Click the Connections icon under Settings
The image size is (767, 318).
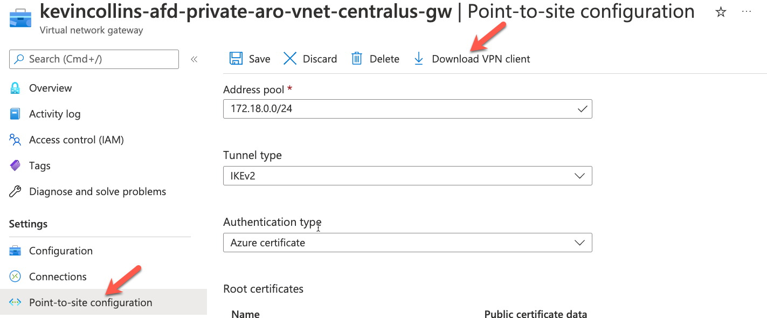(x=17, y=276)
